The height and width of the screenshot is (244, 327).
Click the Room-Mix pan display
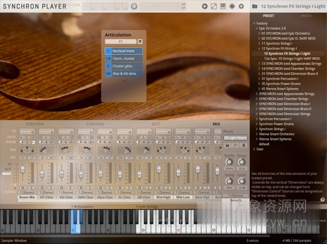click(27, 150)
